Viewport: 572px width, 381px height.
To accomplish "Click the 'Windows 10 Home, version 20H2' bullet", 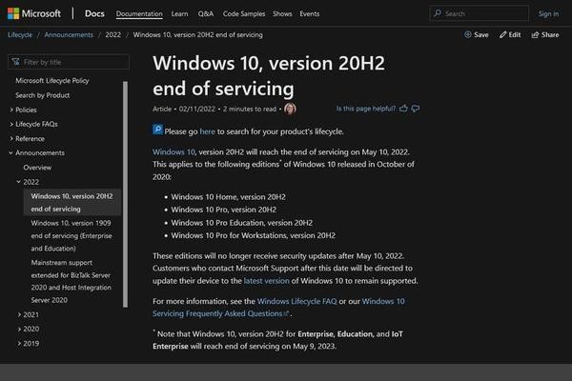I will coord(229,197).
